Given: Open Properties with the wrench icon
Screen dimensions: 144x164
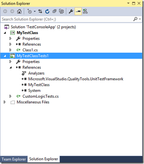Looking at the screenshot, I should [71, 11].
